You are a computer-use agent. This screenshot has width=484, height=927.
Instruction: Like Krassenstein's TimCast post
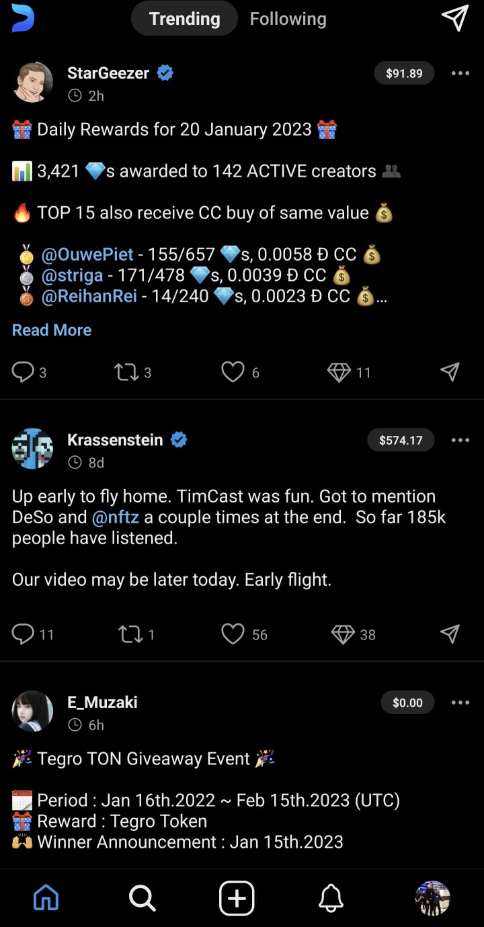[233, 634]
